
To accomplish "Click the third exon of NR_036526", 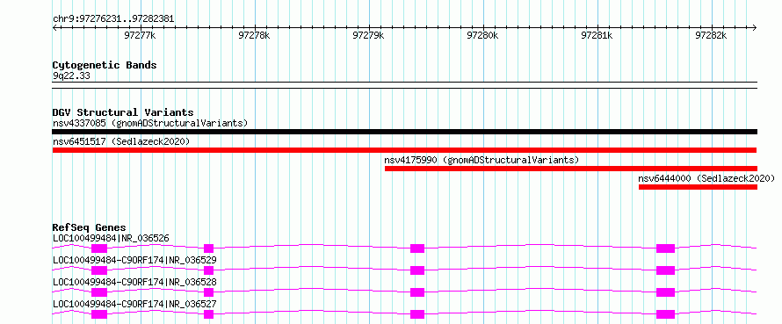I will click(417, 248).
